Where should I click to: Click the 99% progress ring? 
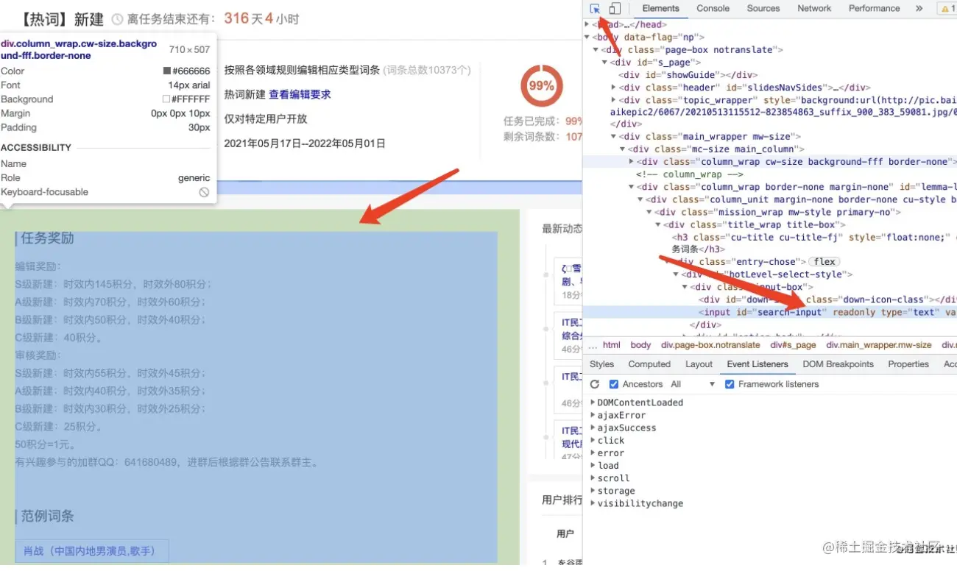tap(541, 86)
